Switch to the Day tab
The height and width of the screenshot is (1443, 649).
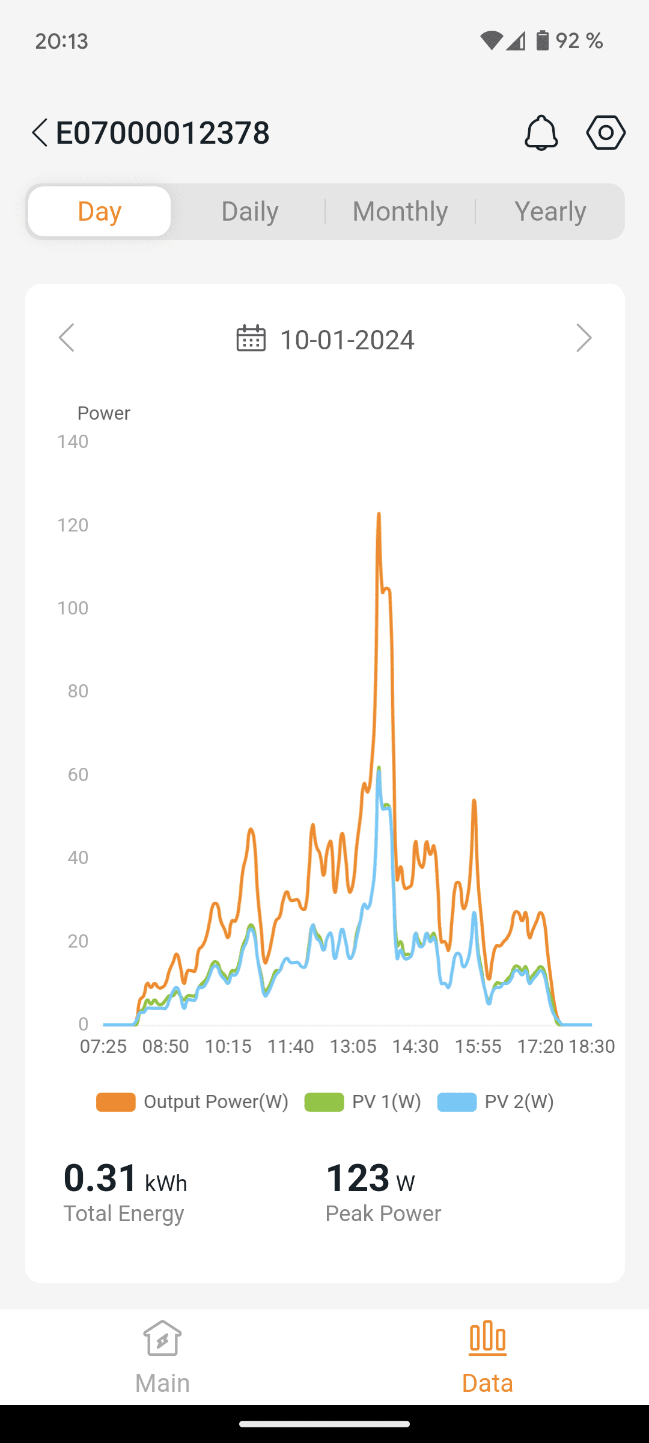(100, 212)
